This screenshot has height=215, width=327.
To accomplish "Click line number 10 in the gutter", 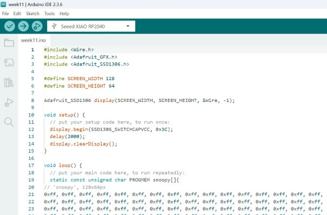I will point(32,115).
